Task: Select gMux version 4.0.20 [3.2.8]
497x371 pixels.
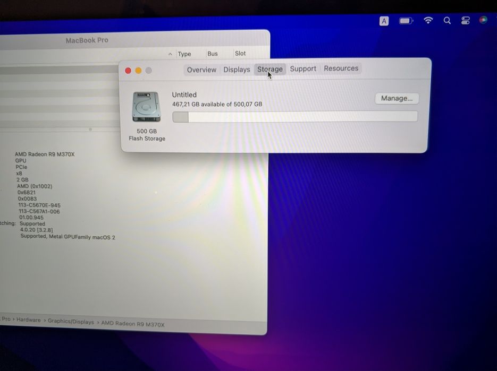Action: pos(37,230)
